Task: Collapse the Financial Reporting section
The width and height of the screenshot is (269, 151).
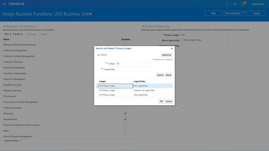Action: coord(143,26)
